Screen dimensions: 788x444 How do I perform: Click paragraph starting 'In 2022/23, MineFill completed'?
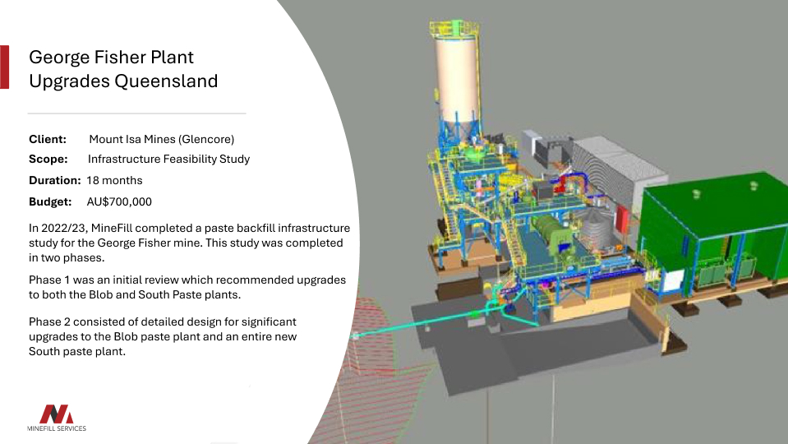pos(189,243)
